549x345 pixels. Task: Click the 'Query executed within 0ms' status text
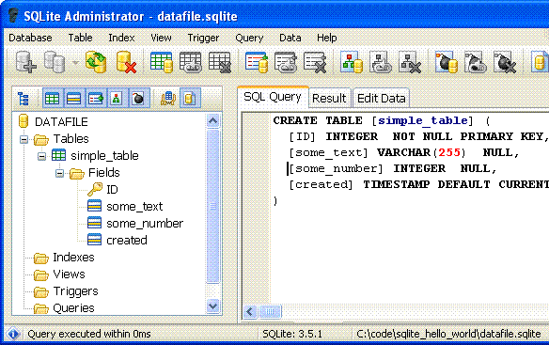[89, 334]
